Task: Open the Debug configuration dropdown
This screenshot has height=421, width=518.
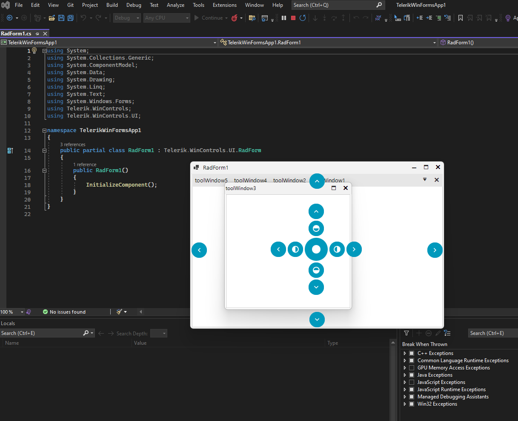Action: 126,18
